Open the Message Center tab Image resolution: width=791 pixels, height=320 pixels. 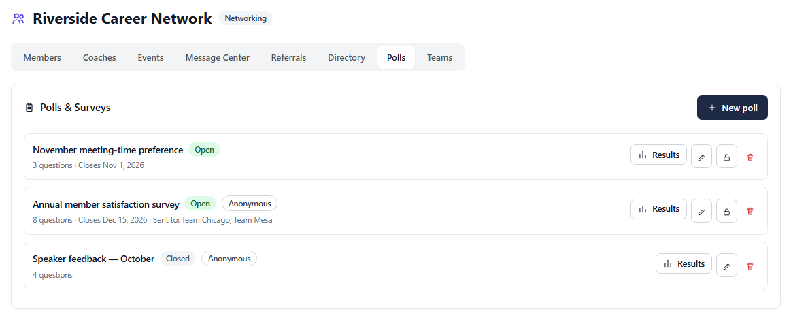click(218, 57)
